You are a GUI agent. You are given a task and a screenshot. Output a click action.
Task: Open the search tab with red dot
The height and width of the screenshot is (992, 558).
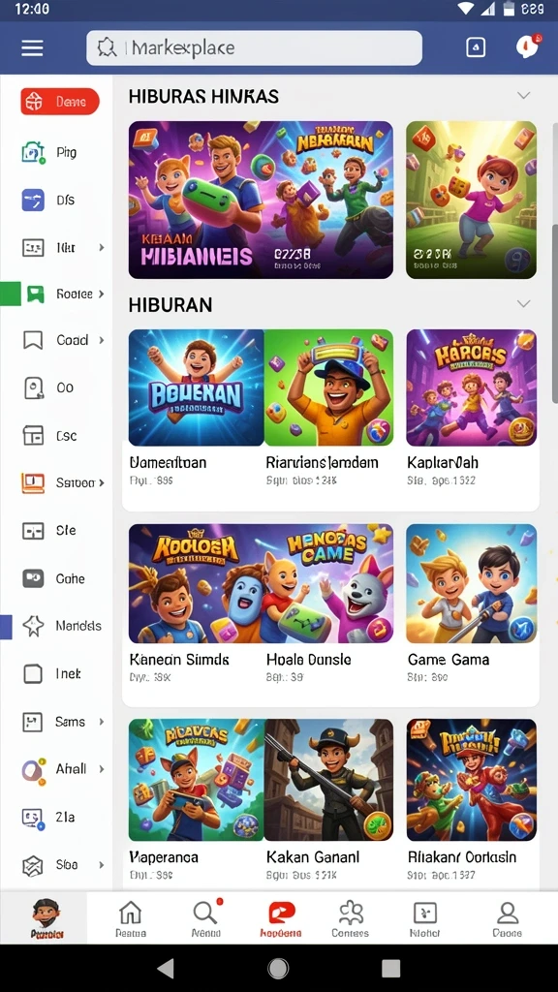tap(206, 917)
